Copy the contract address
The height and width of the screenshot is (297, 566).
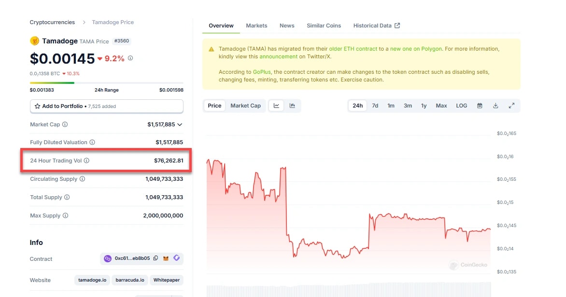[x=156, y=258]
